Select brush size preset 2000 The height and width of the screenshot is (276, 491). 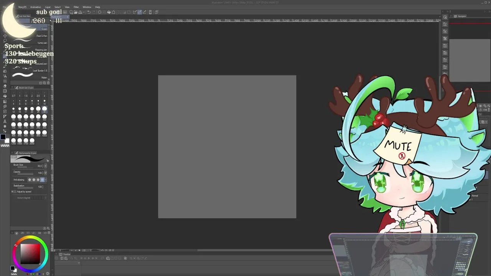32,141
